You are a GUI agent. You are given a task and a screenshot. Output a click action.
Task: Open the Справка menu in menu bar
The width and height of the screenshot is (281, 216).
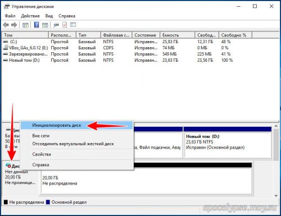(x=67, y=16)
